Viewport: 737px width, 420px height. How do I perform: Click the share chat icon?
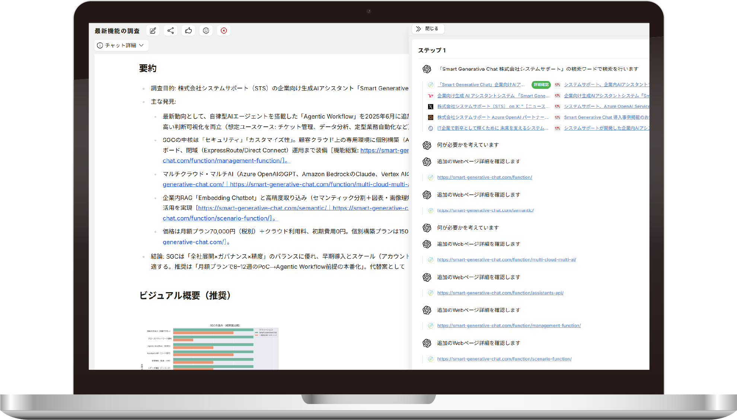pos(170,31)
